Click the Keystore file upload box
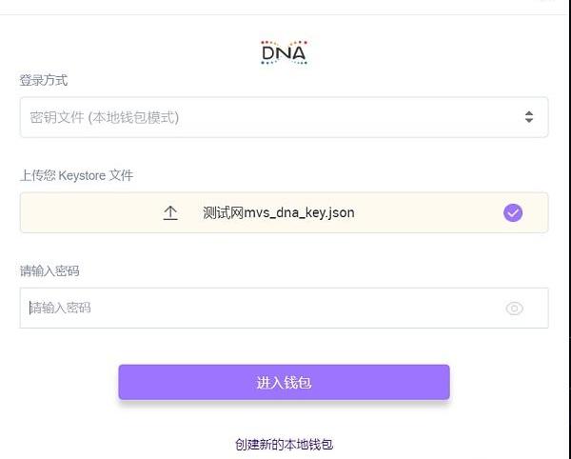The height and width of the screenshot is (459, 571). point(284,212)
